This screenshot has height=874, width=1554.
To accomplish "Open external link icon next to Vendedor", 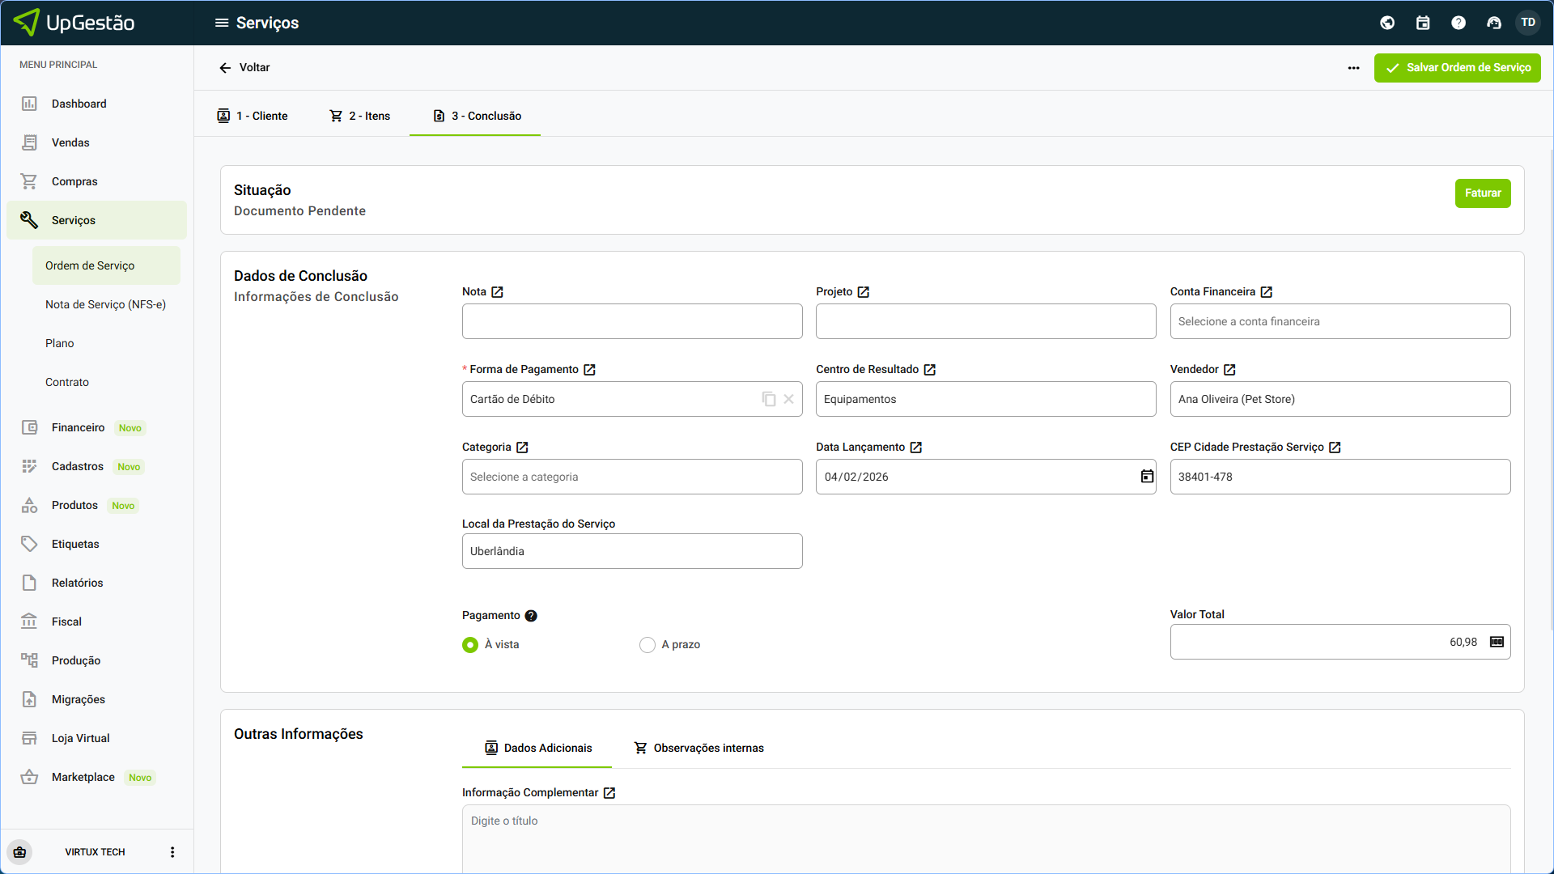I will (1229, 370).
